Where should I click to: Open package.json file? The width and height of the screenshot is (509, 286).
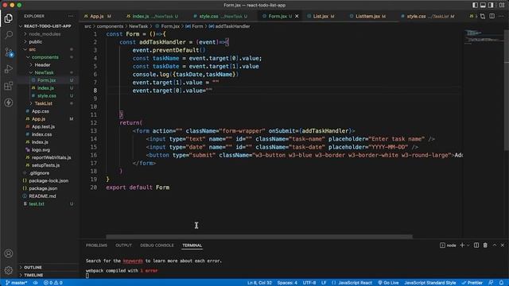click(x=43, y=188)
